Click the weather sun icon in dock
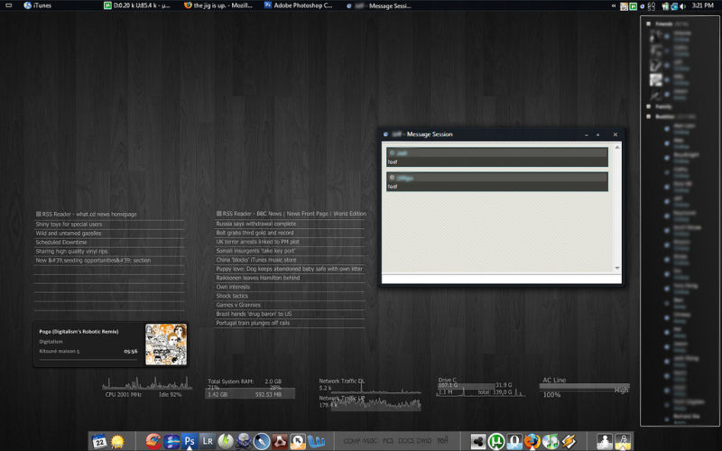Screen dimensions: 722x451 click(117, 441)
